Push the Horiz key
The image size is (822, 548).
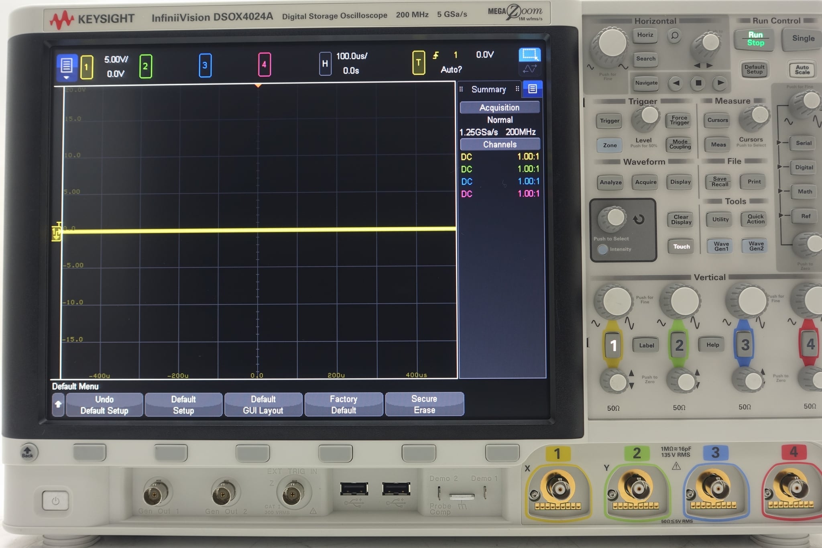point(645,35)
